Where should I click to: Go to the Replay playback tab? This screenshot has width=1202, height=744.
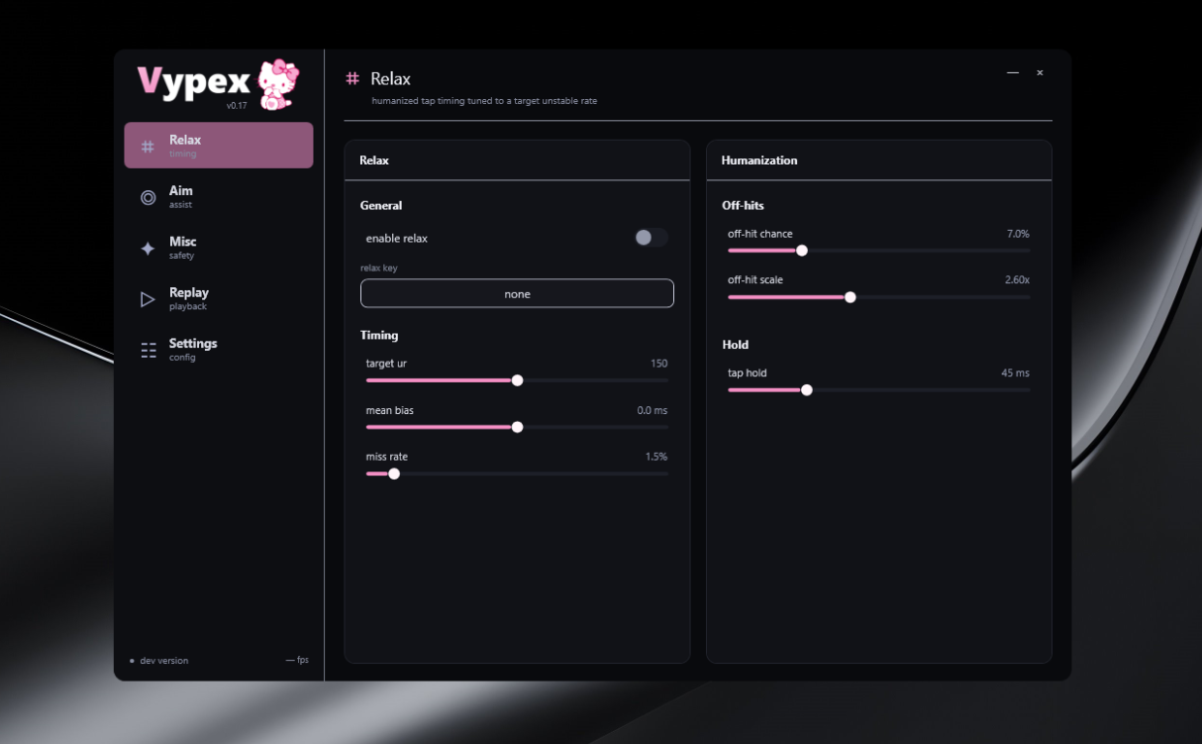point(219,298)
